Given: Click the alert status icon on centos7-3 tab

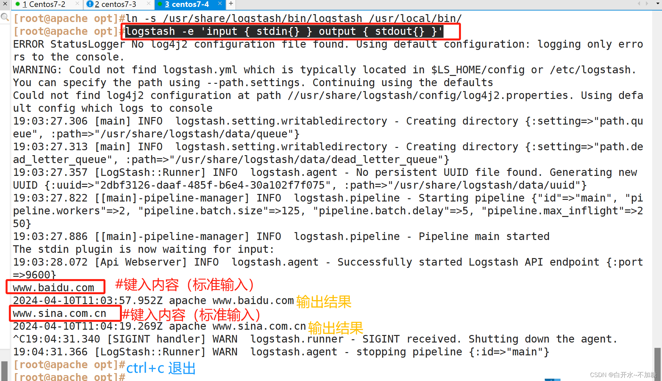Looking at the screenshot, I should (90, 4).
